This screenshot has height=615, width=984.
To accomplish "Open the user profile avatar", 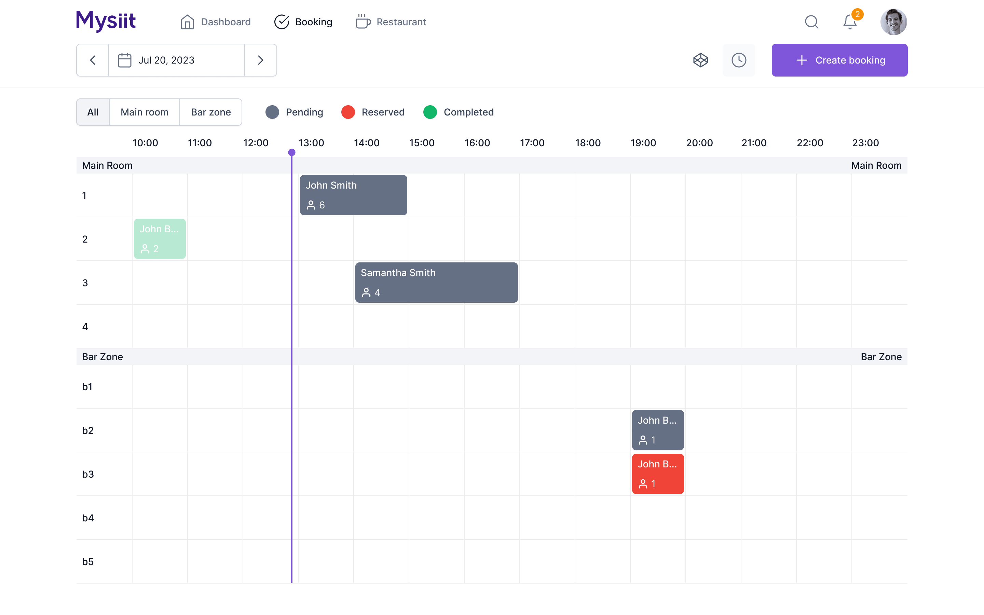I will [x=893, y=22].
